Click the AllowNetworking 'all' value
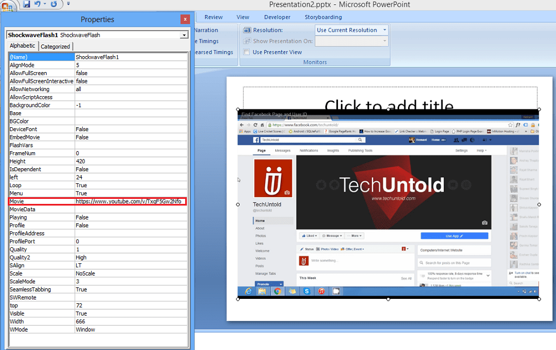Screen dimensions: 556x350 click(x=131, y=89)
